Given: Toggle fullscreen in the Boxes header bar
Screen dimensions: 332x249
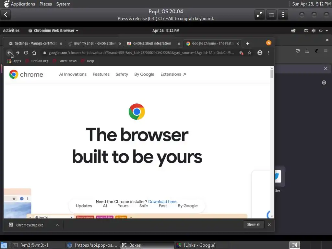Looking at the screenshot, I should click(260, 15).
